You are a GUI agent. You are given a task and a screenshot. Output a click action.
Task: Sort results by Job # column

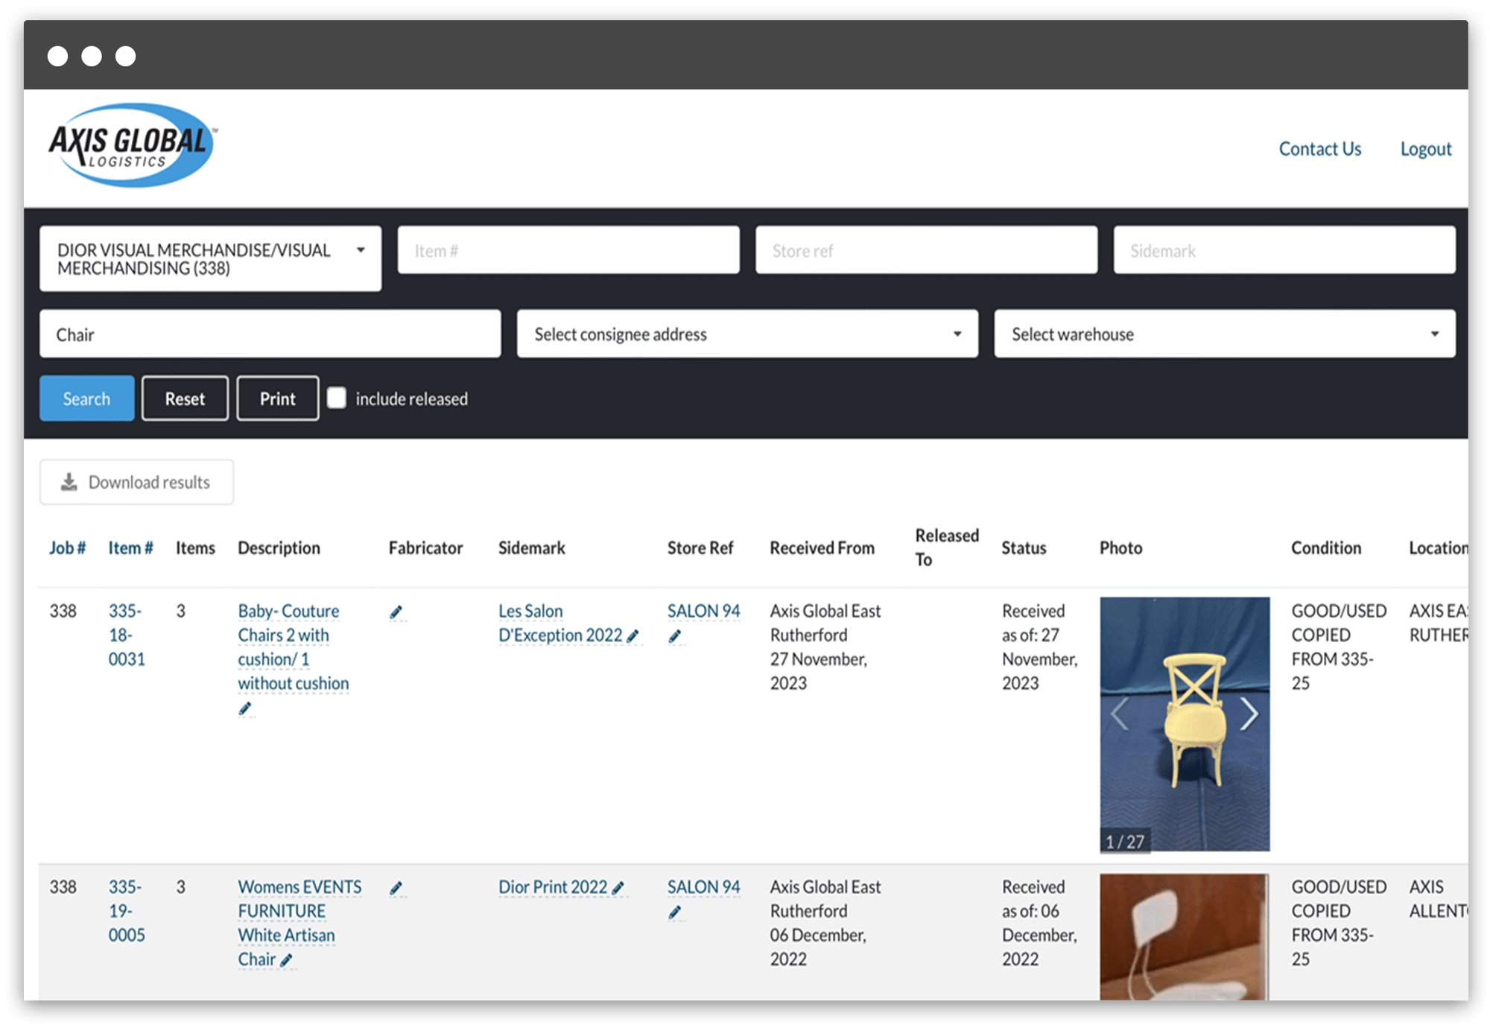[67, 548]
